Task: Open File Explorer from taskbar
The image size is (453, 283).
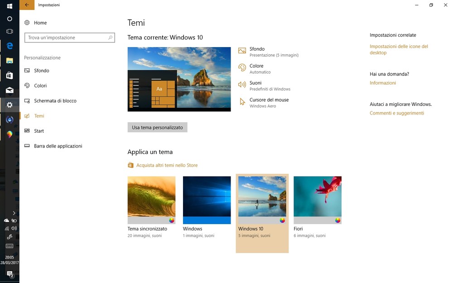Action: pyautogui.click(x=10, y=60)
